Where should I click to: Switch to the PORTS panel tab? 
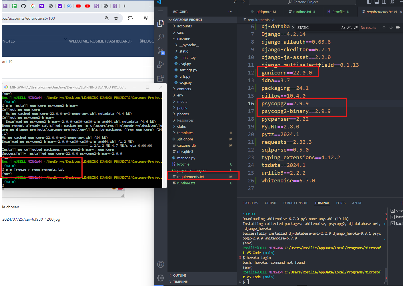341,203
